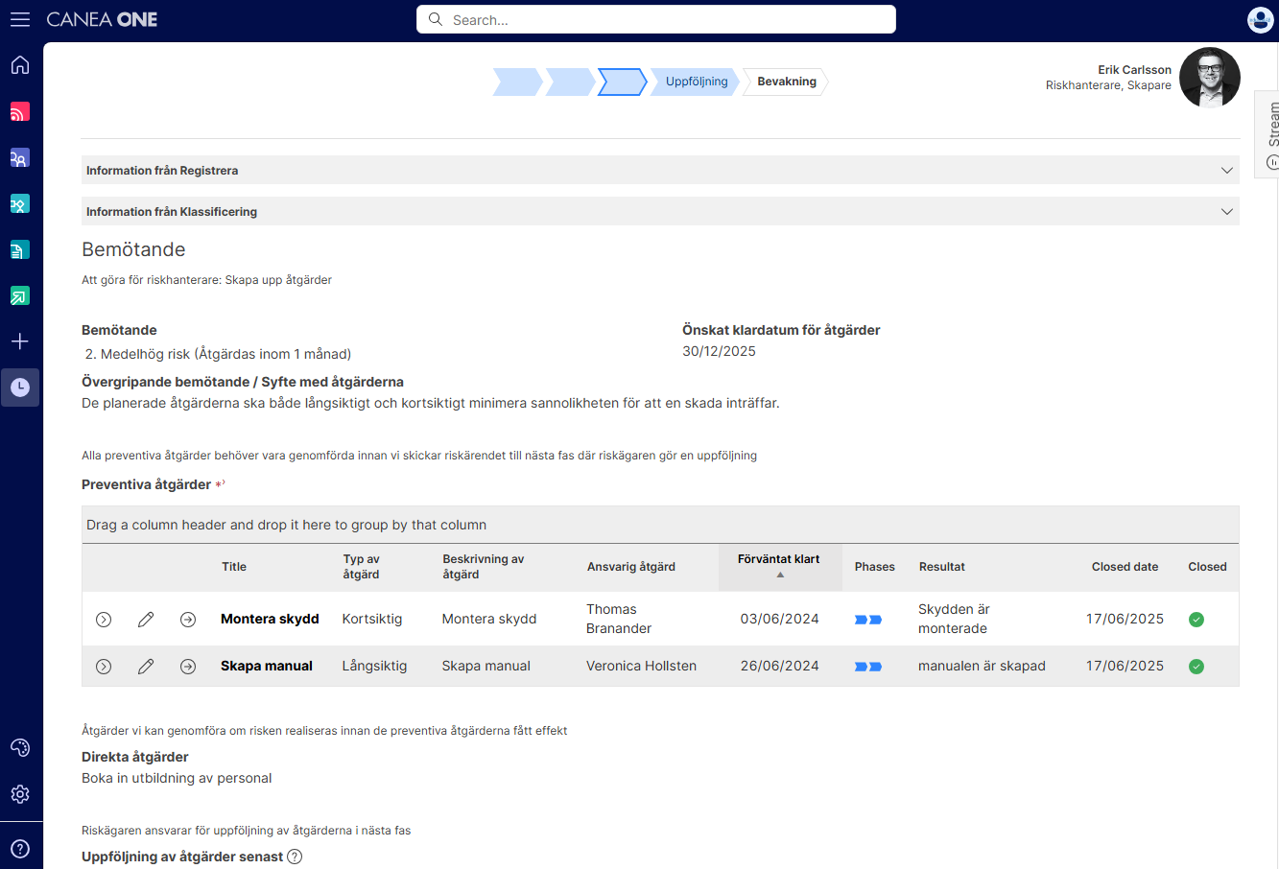The height and width of the screenshot is (869, 1279).
Task: Edit the Montera skydd row with pencil
Action: click(x=146, y=620)
